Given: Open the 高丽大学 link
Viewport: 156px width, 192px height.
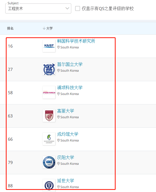Looking at the screenshot, I should tap(65, 111).
